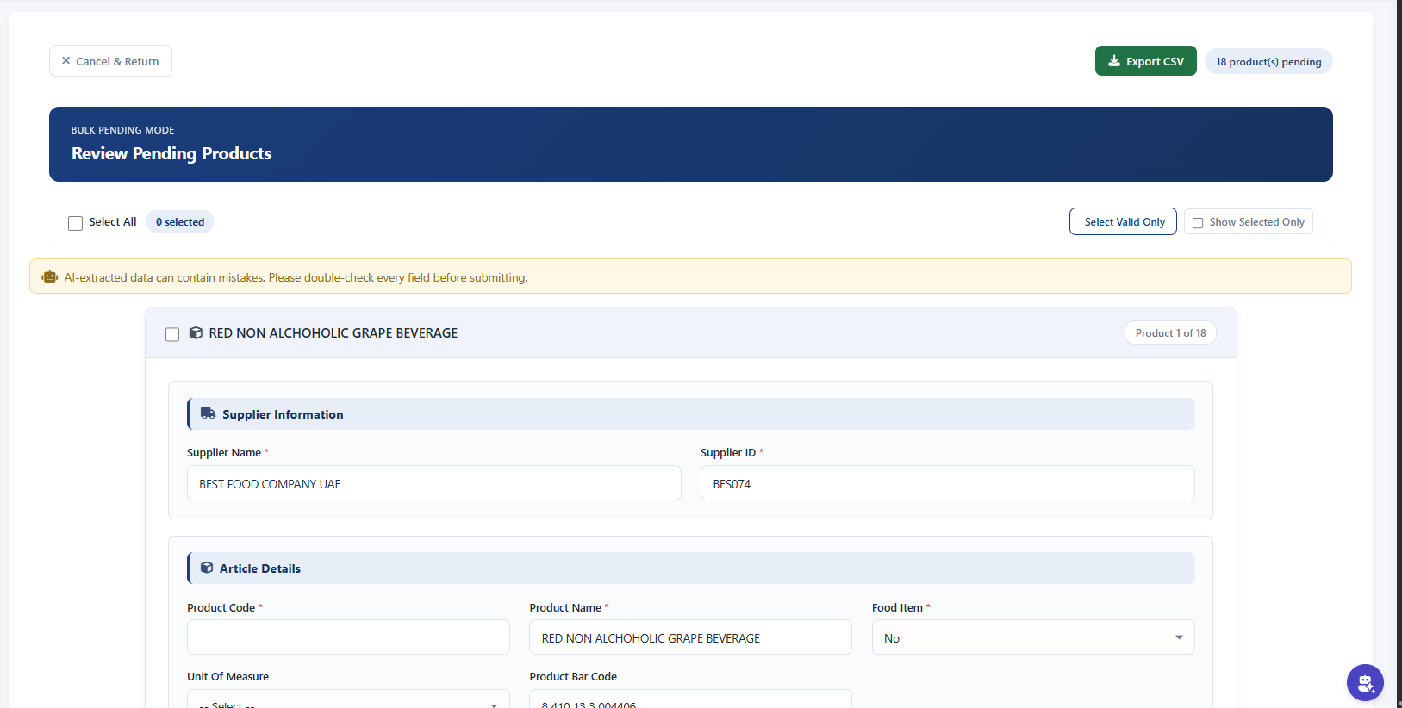Click the Product 1 of 18 badge
Screen dimensions: 1402x708
coord(1170,332)
